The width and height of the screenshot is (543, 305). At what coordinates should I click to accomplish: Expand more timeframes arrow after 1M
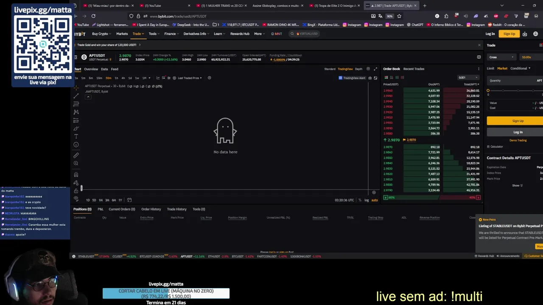point(149,78)
